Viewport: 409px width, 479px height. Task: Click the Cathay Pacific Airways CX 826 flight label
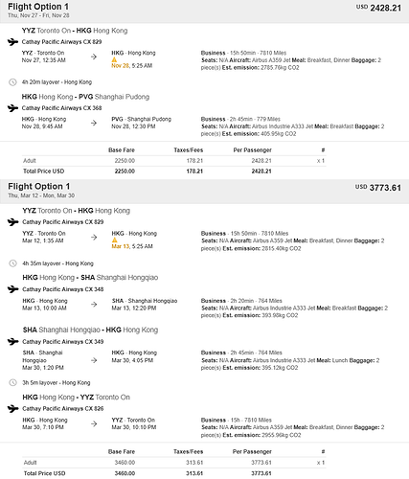(63, 409)
